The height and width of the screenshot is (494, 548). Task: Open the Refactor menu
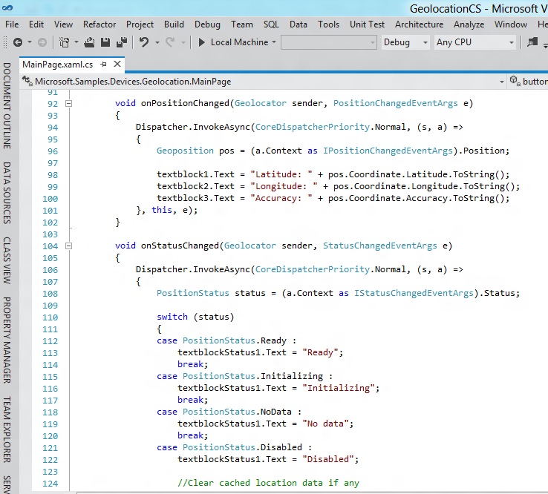pyautogui.click(x=100, y=24)
